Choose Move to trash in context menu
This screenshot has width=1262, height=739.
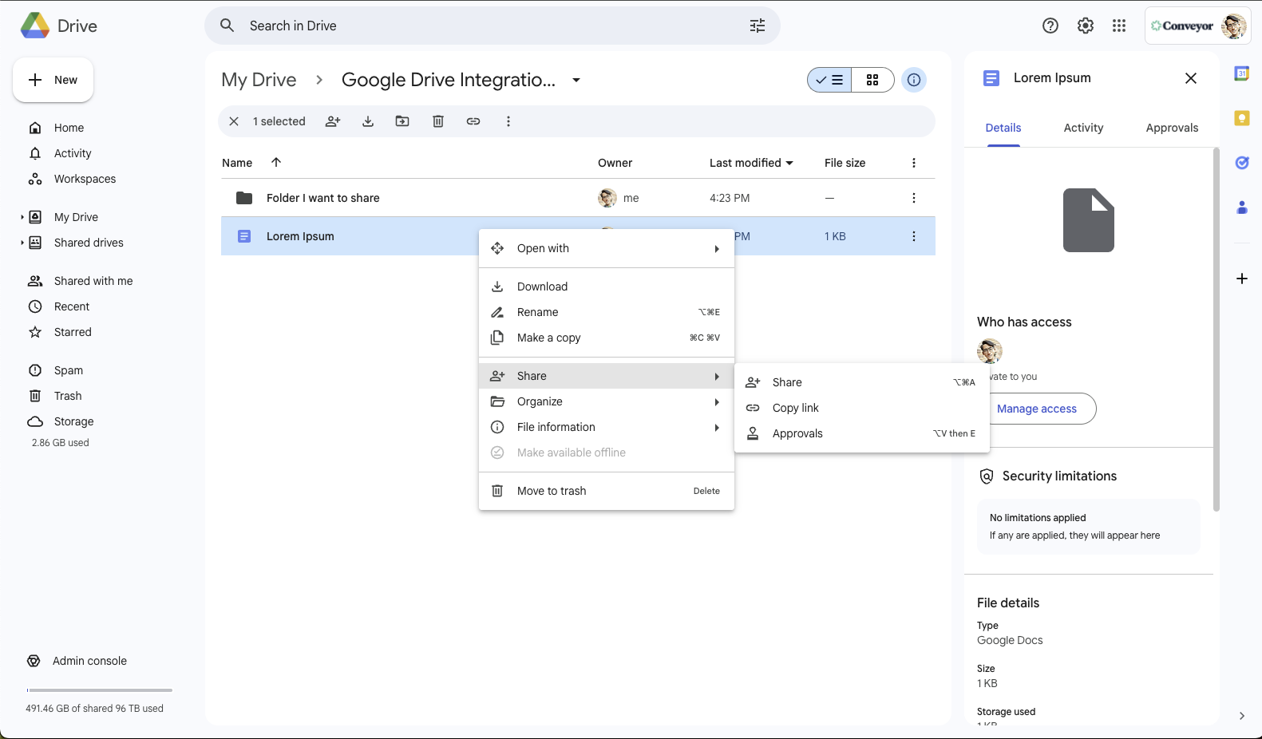coord(607,491)
